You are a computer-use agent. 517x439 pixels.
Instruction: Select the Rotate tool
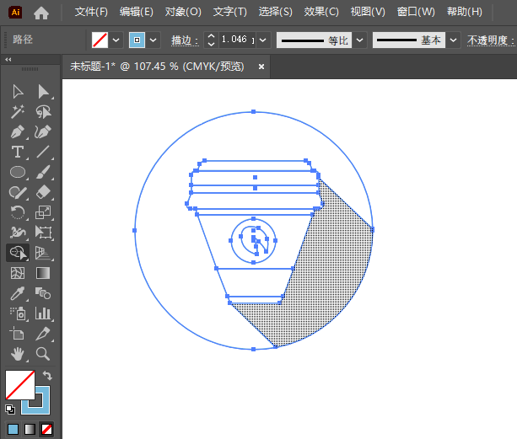(18, 212)
